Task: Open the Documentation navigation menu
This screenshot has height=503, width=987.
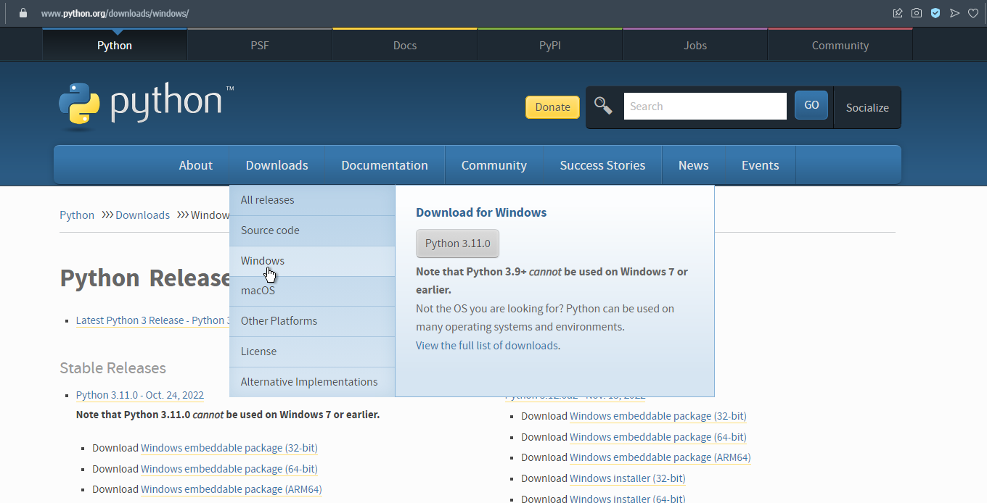Action: [x=385, y=165]
